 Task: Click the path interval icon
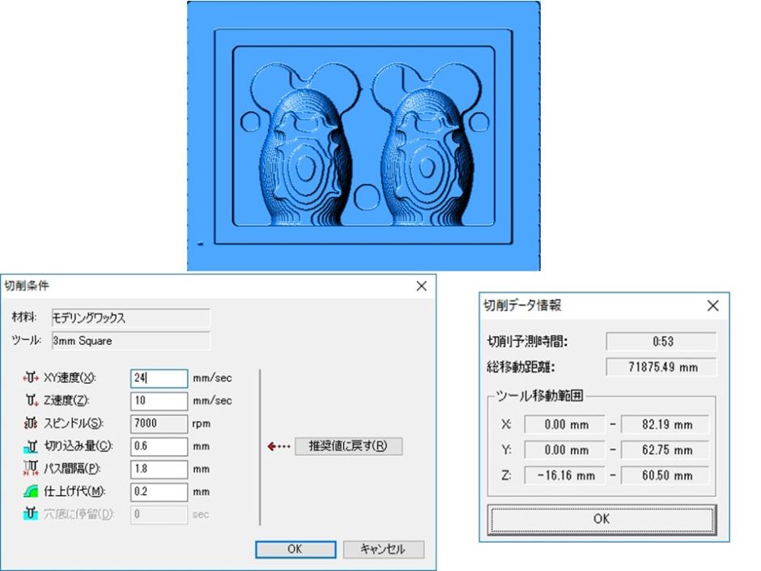[x=31, y=468]
